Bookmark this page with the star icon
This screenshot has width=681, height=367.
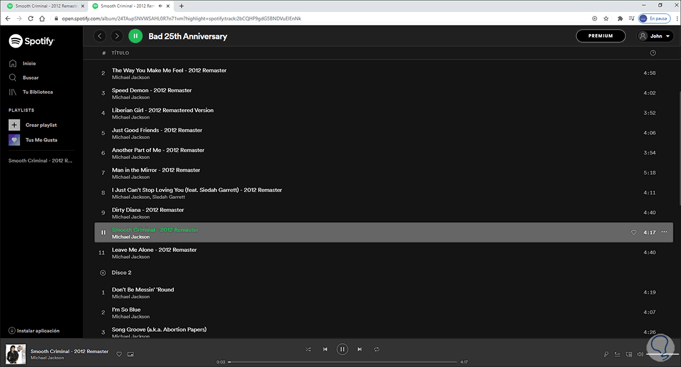[x=607, y=19]
